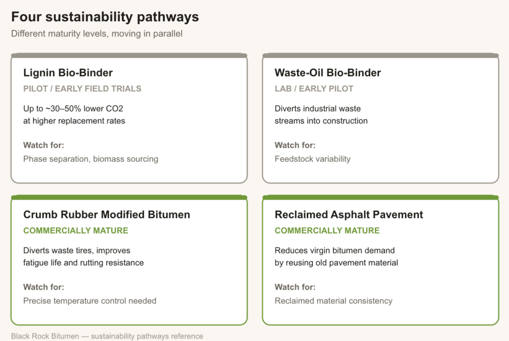Open Crumb Rubber Modified Bitumen card title
Screen dimensions: 509x341
coord(106,215)
